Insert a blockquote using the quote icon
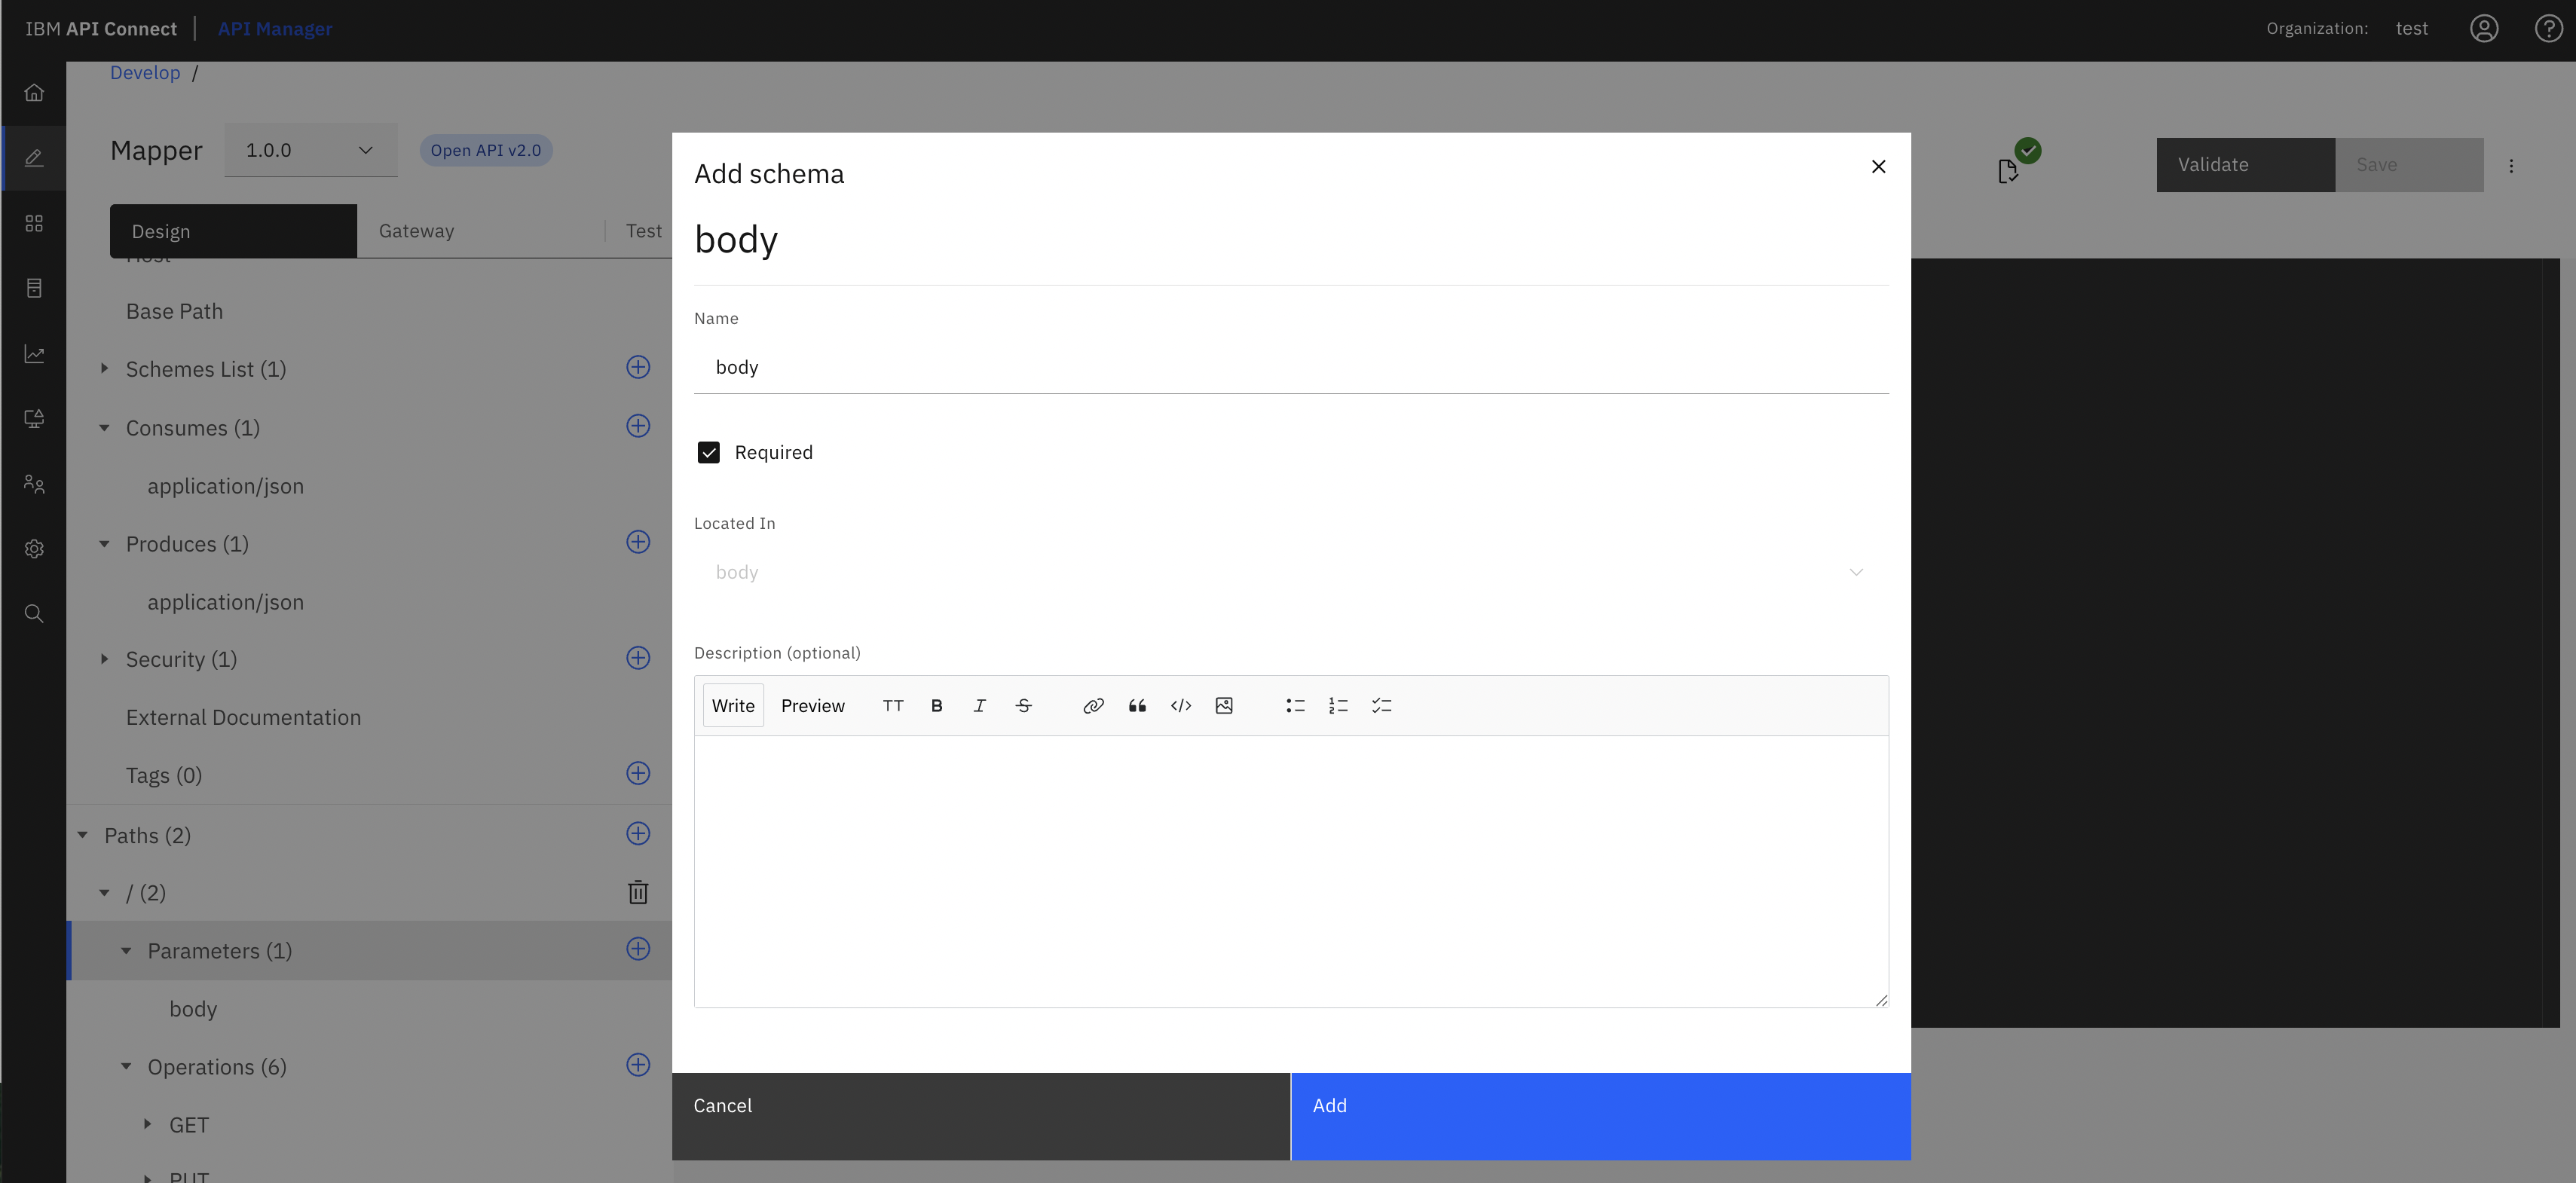The image size is (2576, 1183). (x=1137, y=706)
